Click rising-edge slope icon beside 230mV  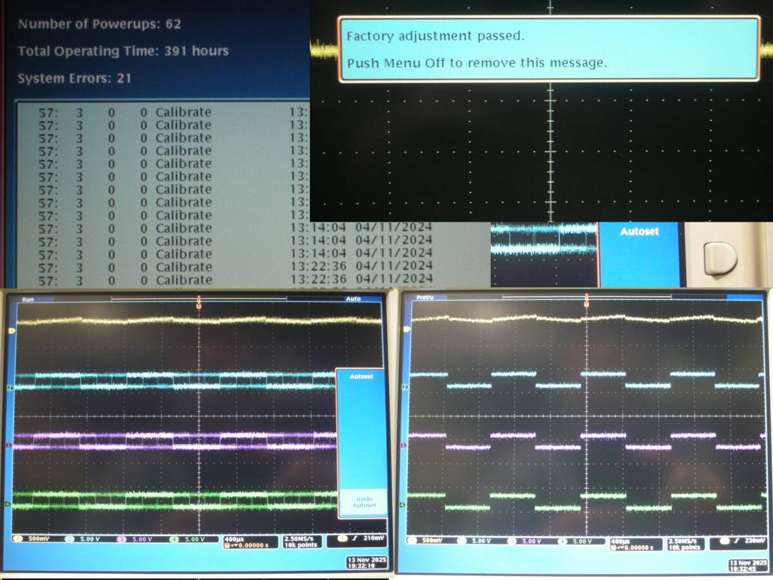pos(738,541)
